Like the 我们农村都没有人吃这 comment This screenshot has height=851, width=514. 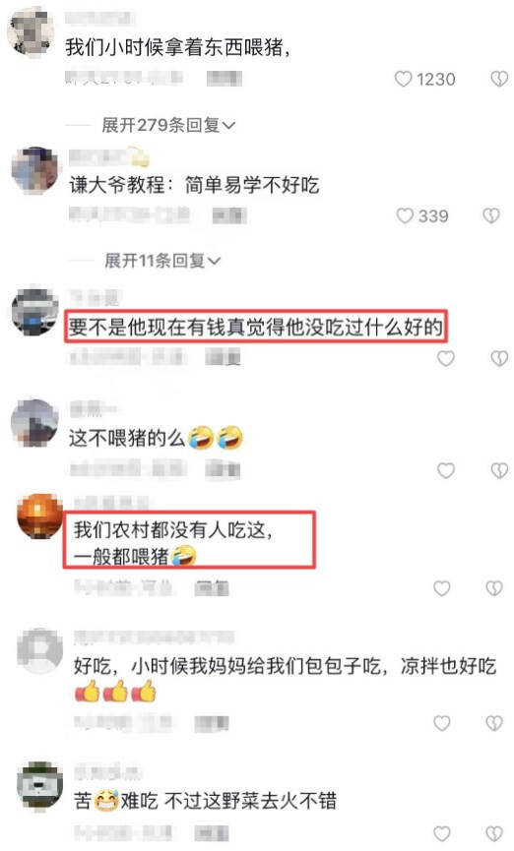[x=442, y=588]
